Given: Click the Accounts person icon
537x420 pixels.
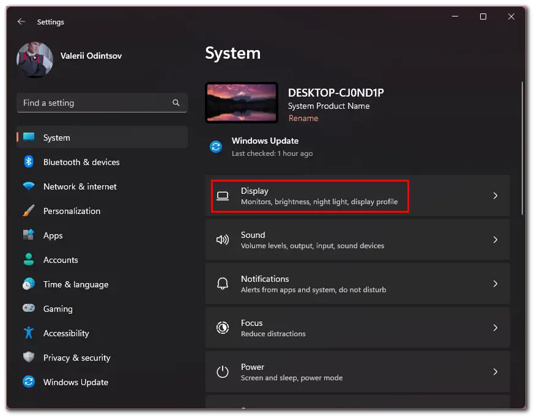Looking at the screenshot, I should (29, 259).
